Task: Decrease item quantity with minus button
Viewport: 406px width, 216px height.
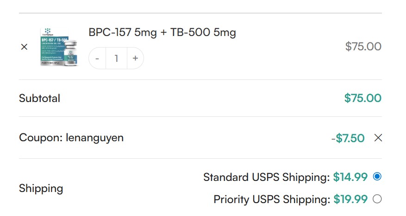Action: (x=97, y=59)
